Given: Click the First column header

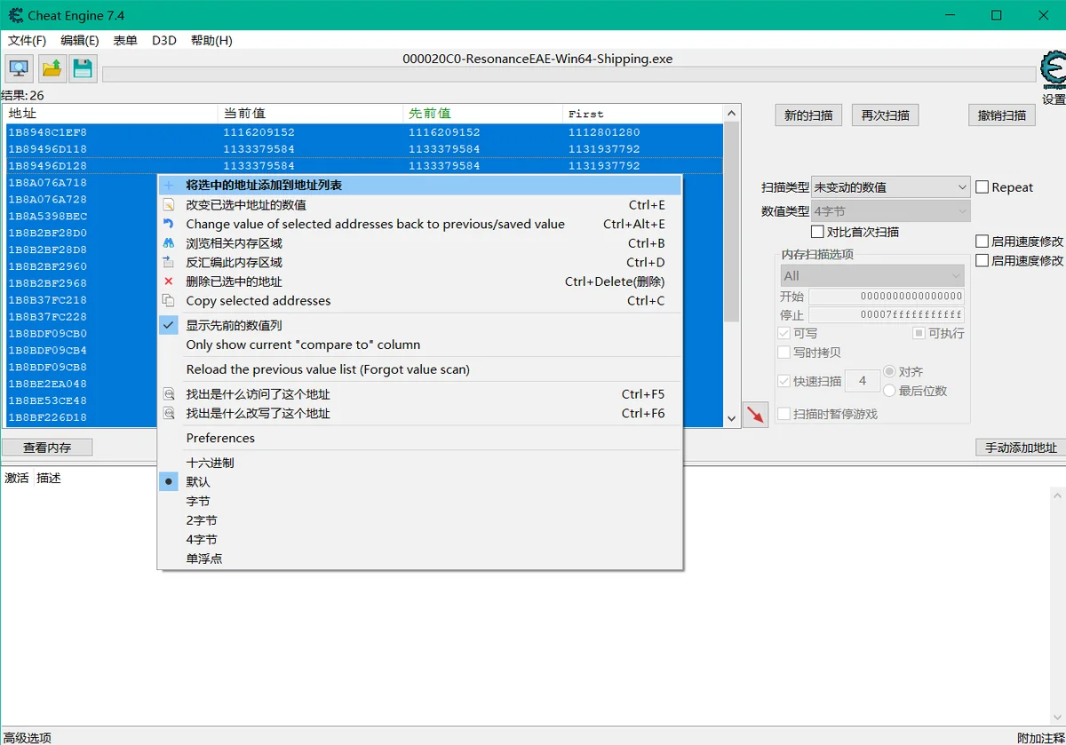Looking at the screenshot, I should click(643, 114).
